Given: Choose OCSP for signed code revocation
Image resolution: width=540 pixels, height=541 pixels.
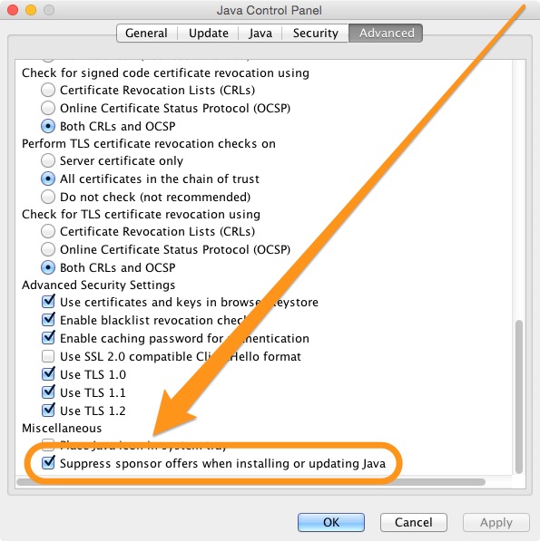Looking at the screenshot, I should click(48, 108).
